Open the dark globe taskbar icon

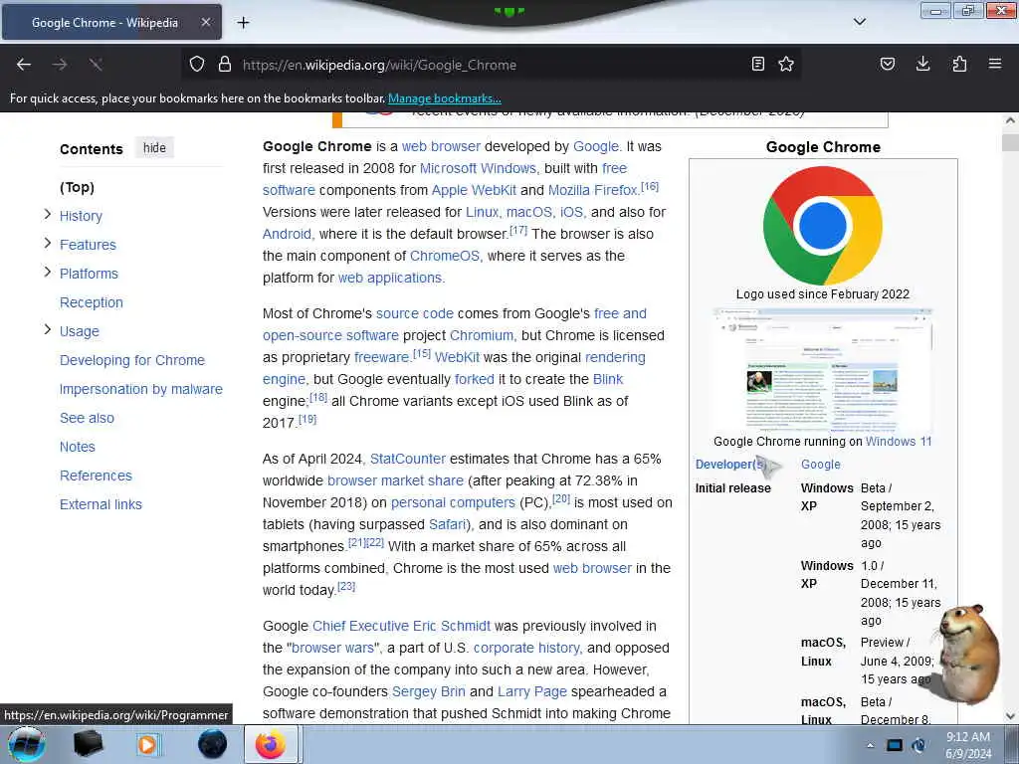tap(213, 744)
